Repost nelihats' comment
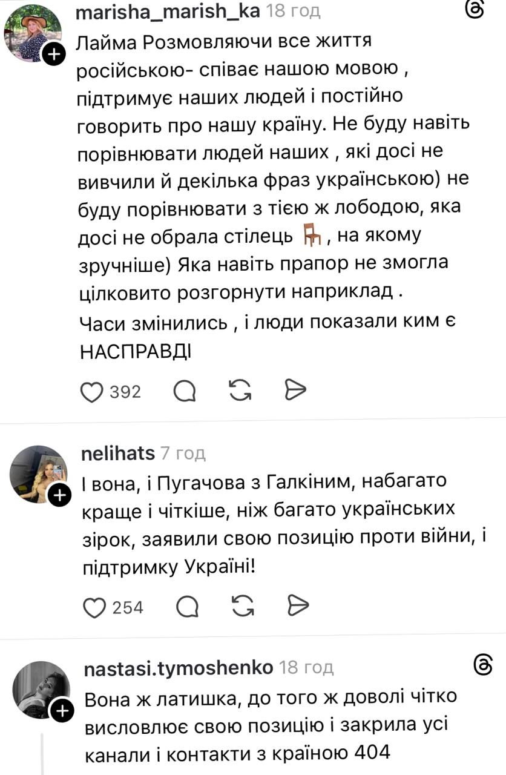The image size is (506, 775). (243, 607)
